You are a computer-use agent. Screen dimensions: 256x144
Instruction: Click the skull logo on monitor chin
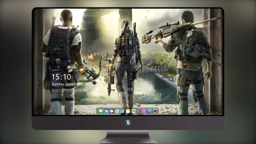(128, 123)
